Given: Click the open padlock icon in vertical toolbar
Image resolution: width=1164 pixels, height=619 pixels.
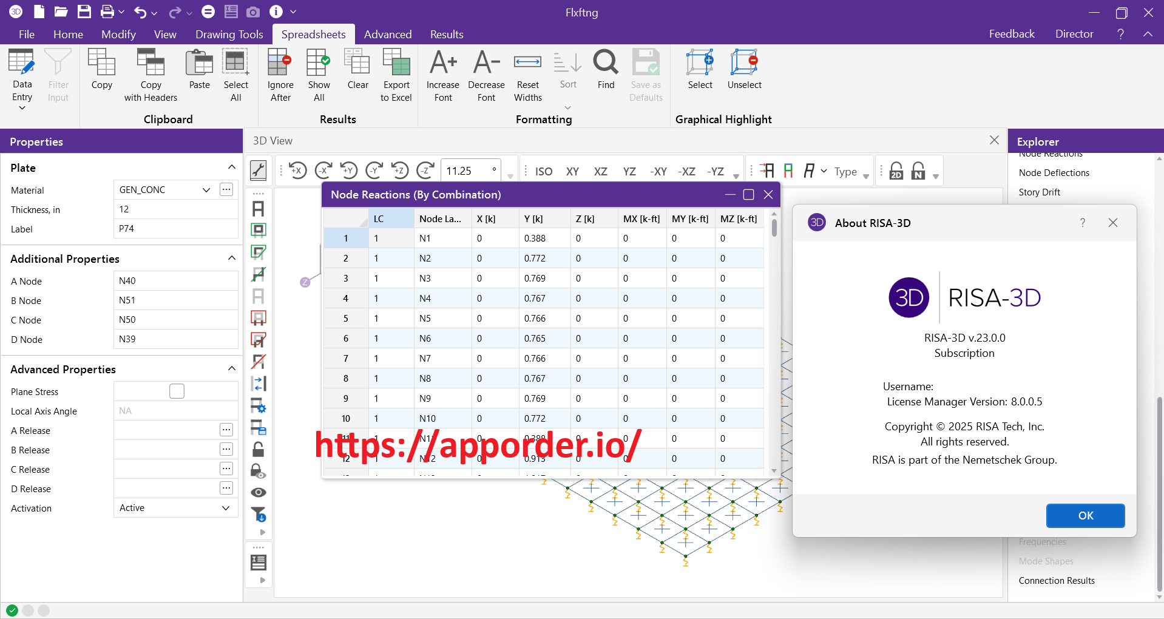Looking at the screenshot, I should click(x=259, y=449).
